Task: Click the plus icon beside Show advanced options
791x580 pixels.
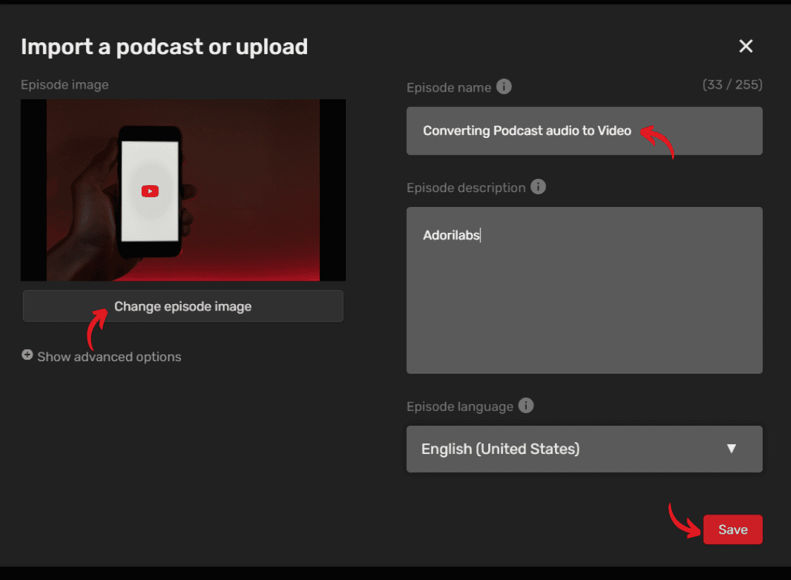Action: [27, 355]
